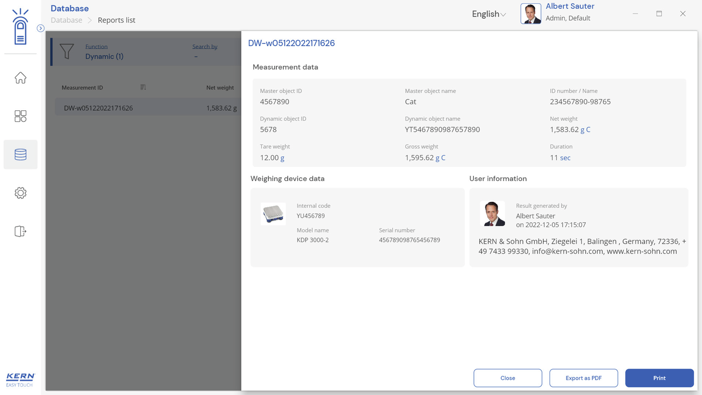The width and height of the screenshot is (702, 395).
Task: Maximize the application window
Action: point(659,14)
